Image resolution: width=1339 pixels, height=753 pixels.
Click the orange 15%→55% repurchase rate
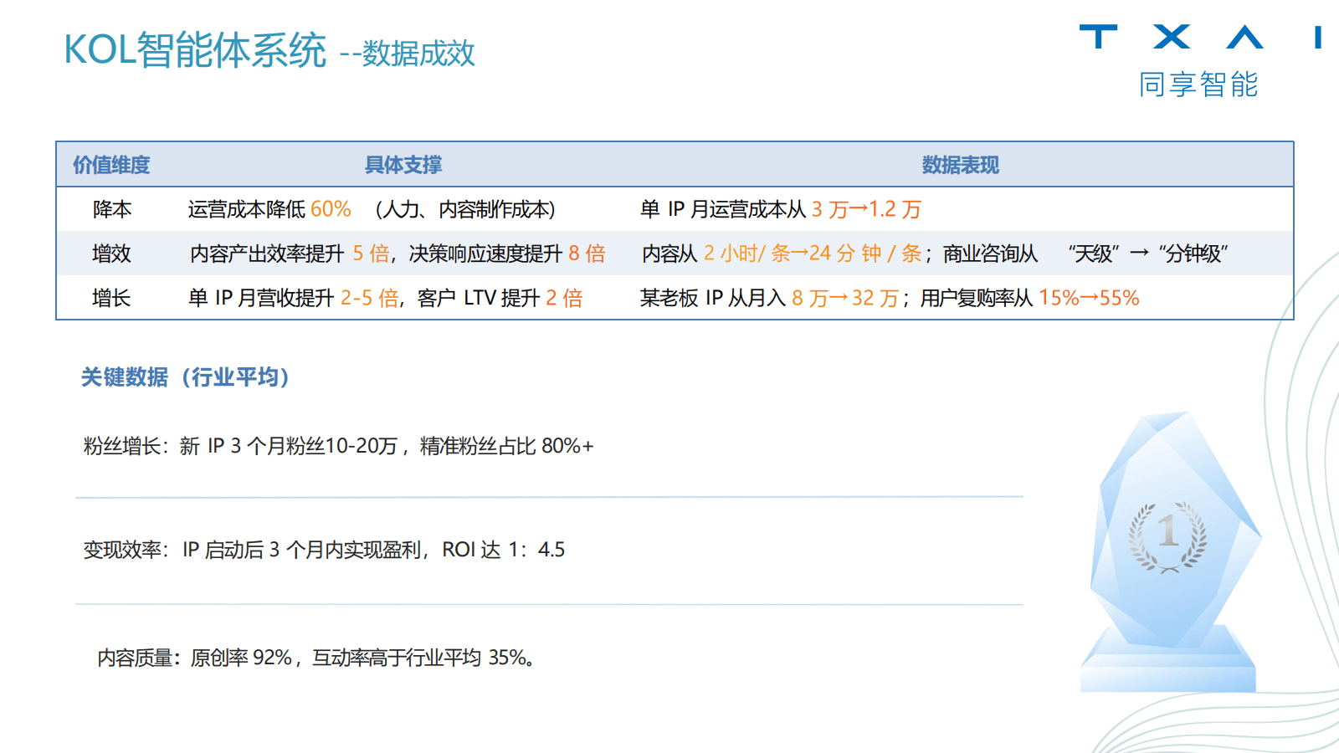[x=1089, y=298]
